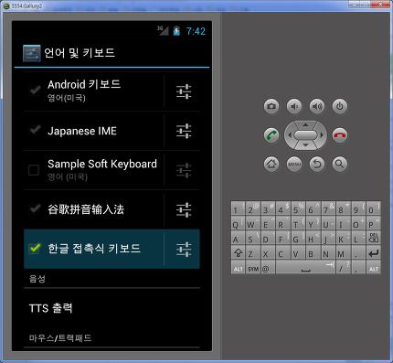Open Android 키보드 settings sliders icon
This screenshot has height=363, width=393.
(184, 91)
